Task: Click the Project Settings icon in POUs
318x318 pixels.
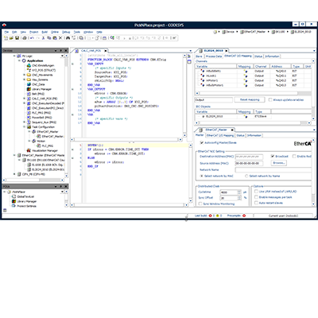Action: pos(14,206)
